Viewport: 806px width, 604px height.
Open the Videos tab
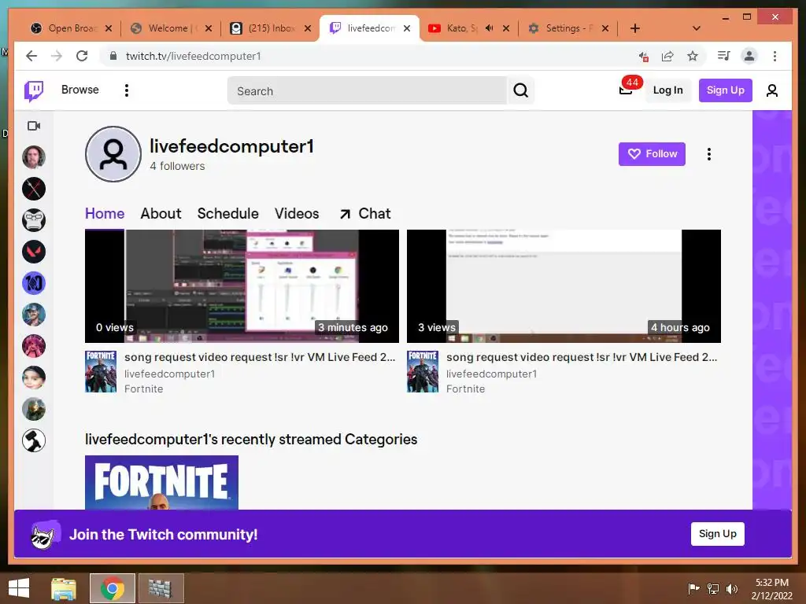pyautogui.click(x=297, y=214)
